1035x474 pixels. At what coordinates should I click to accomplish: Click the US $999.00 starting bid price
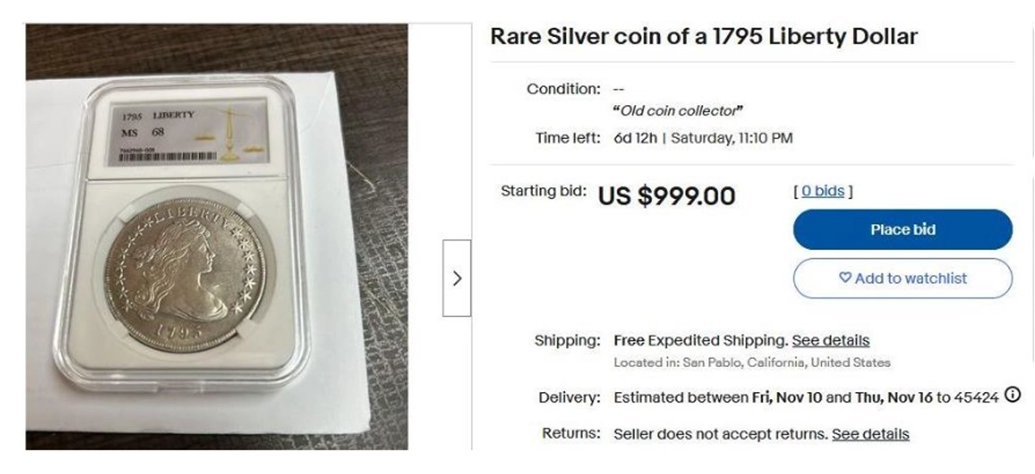click(667, 196)
